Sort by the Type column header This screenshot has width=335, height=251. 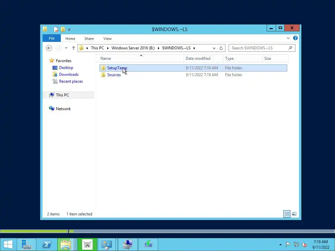(x=242, y=59)
